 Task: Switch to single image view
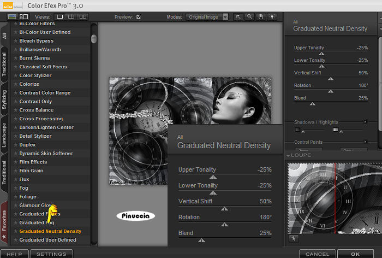(x=59, y=17)
